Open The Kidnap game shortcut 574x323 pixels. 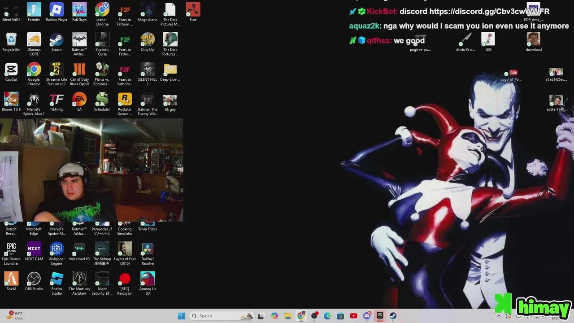click(x=102, y=254)
